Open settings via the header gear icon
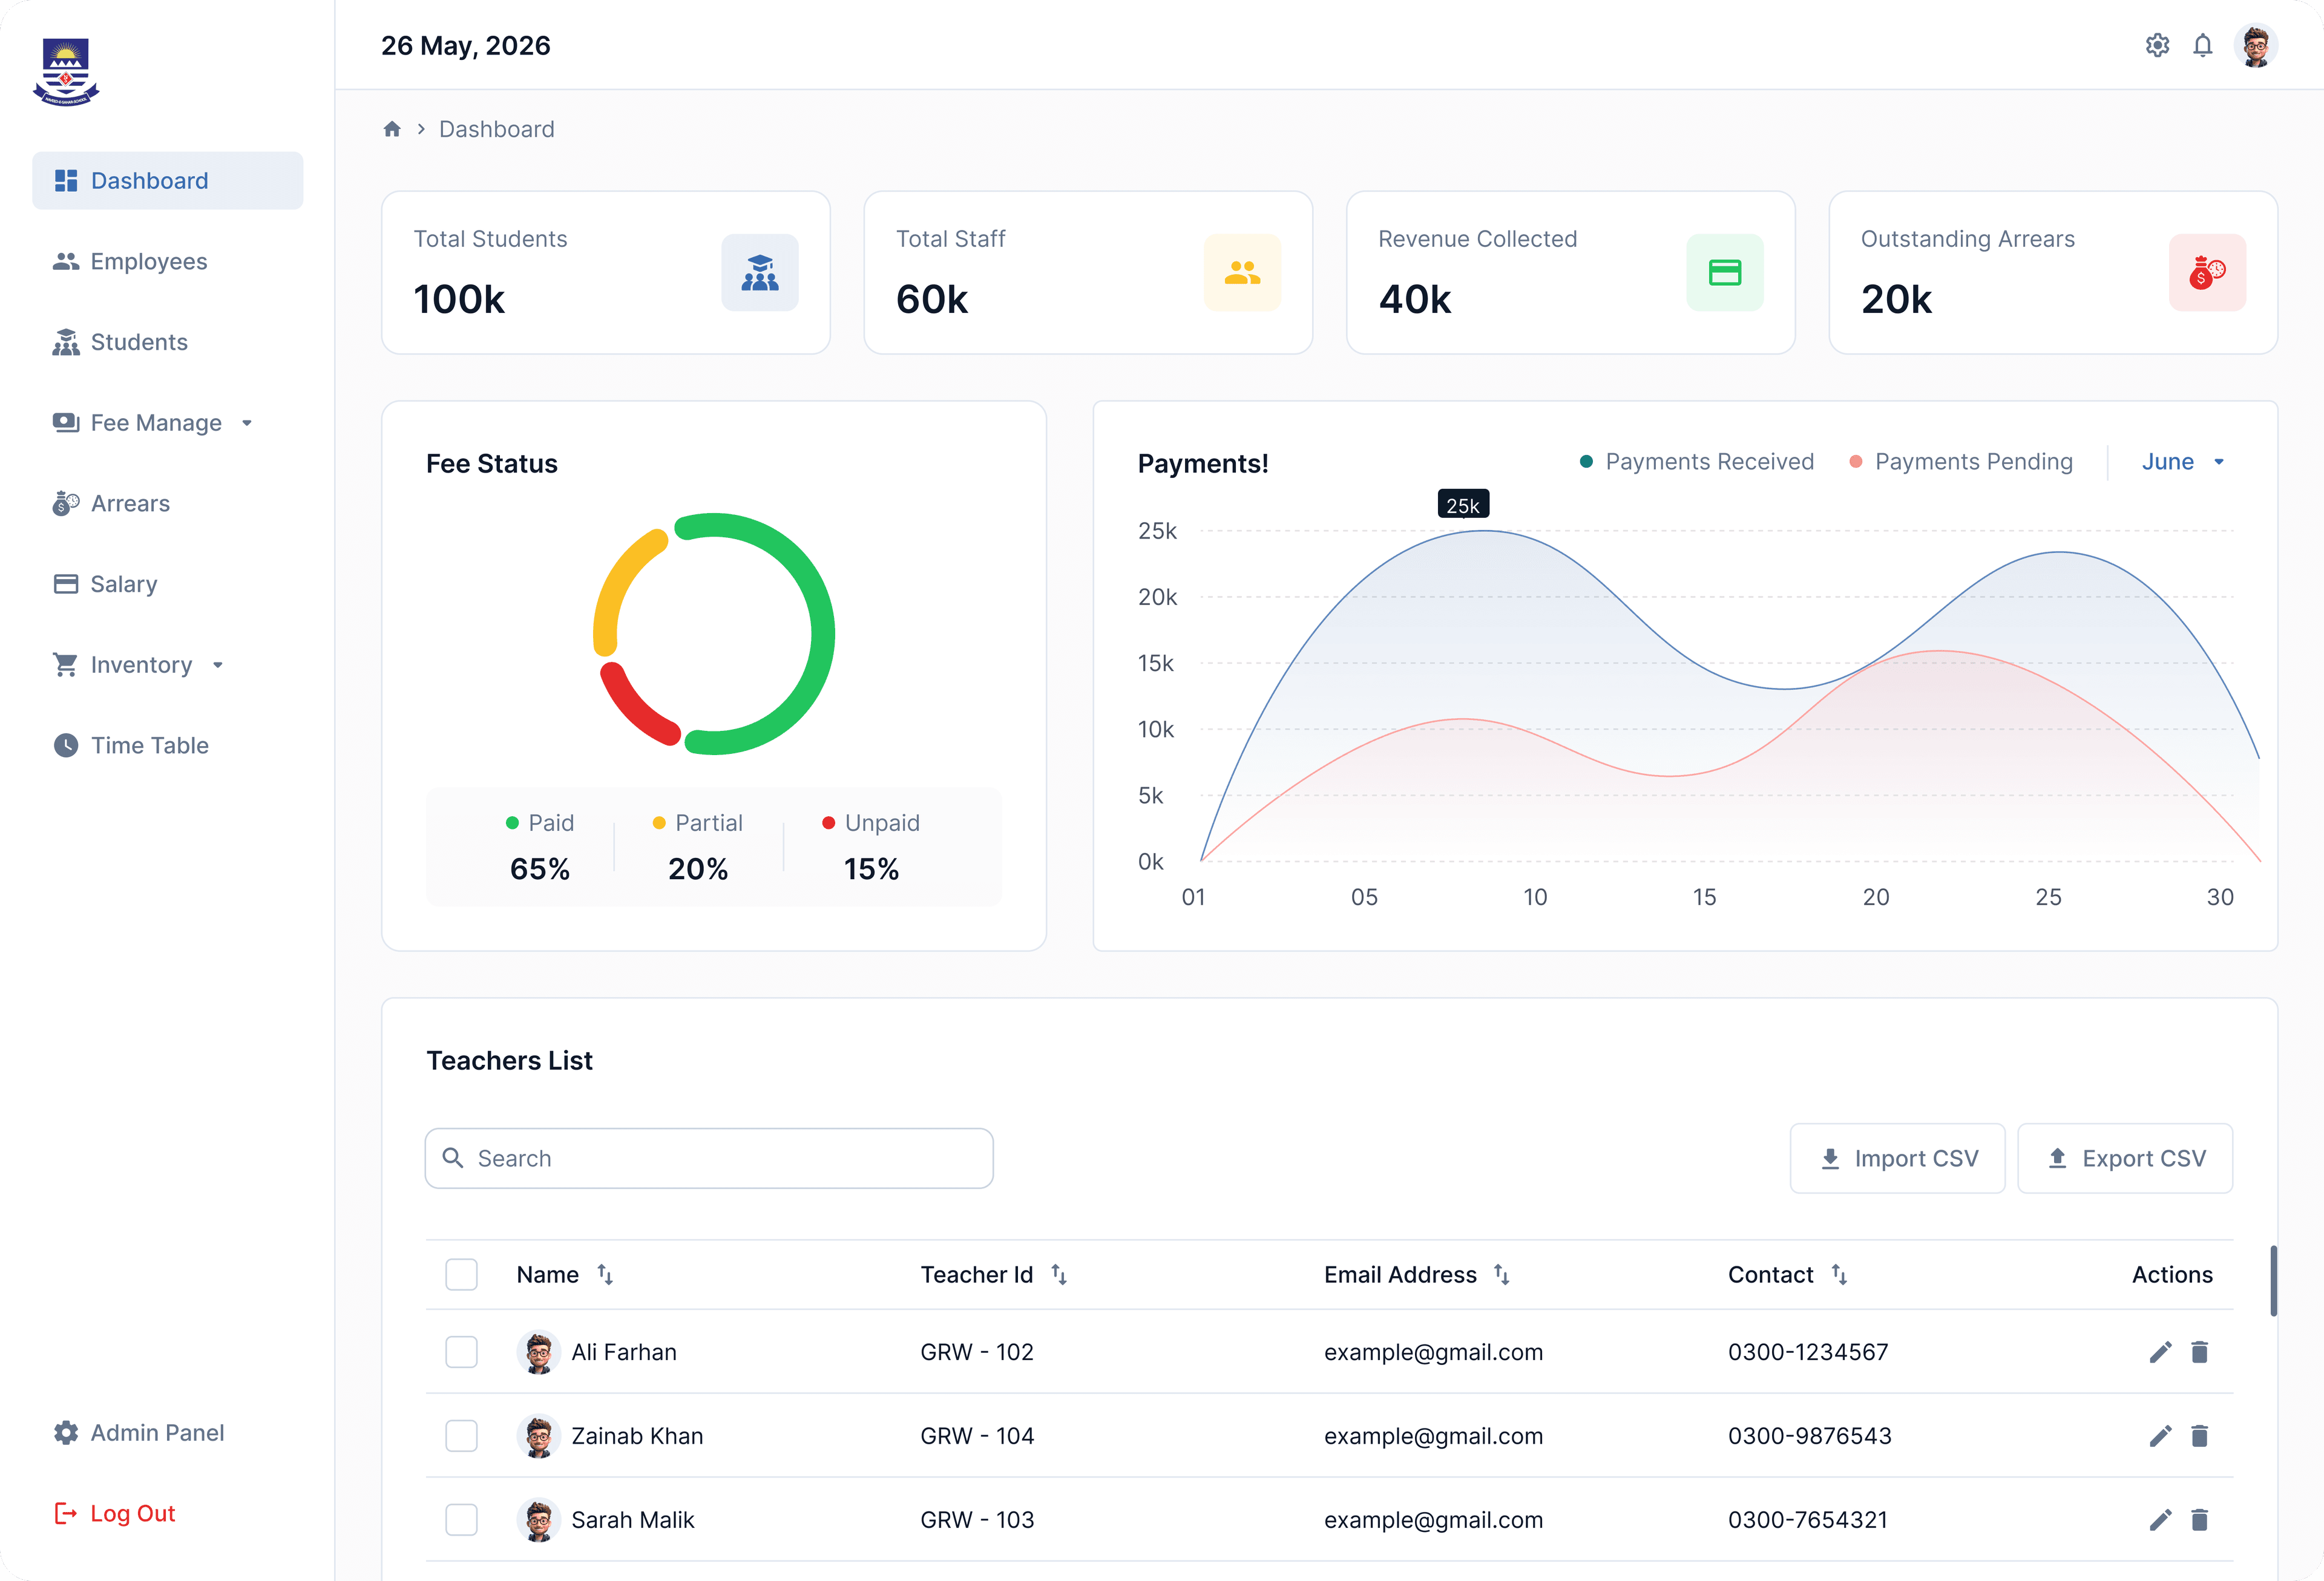Screen dimensions: 2324x1581 click(2157, 45)
